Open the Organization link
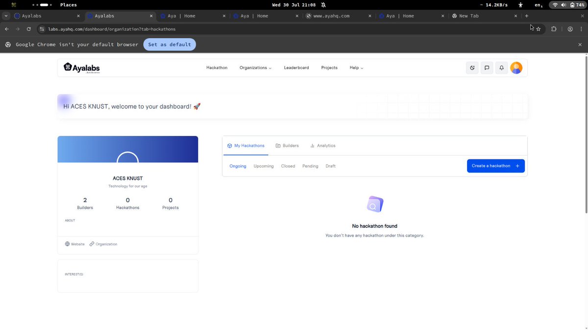The height and width of the screenshot is (330, 588). click(103, 244)
